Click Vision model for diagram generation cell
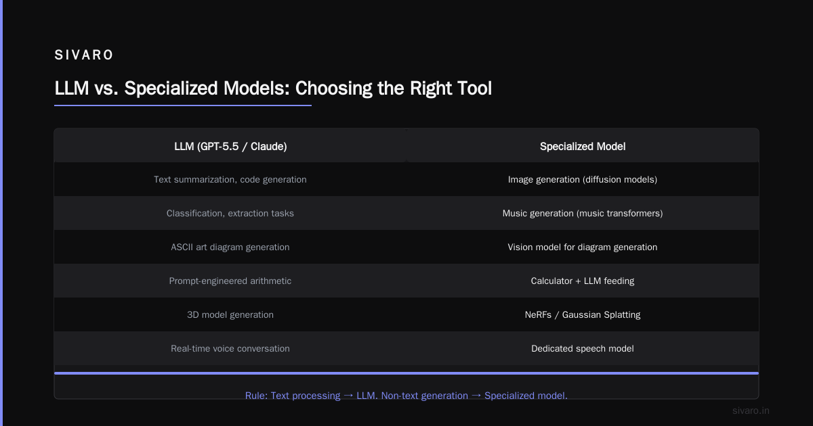This screenshot has width=813, height=426. (x=583, y=247)
